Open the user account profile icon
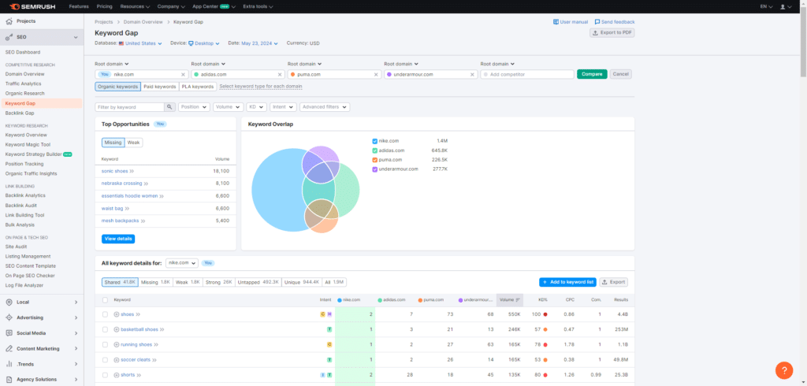 (x=784, y=6)
